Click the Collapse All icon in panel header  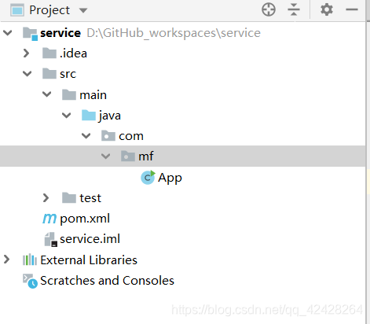(294, 10)
